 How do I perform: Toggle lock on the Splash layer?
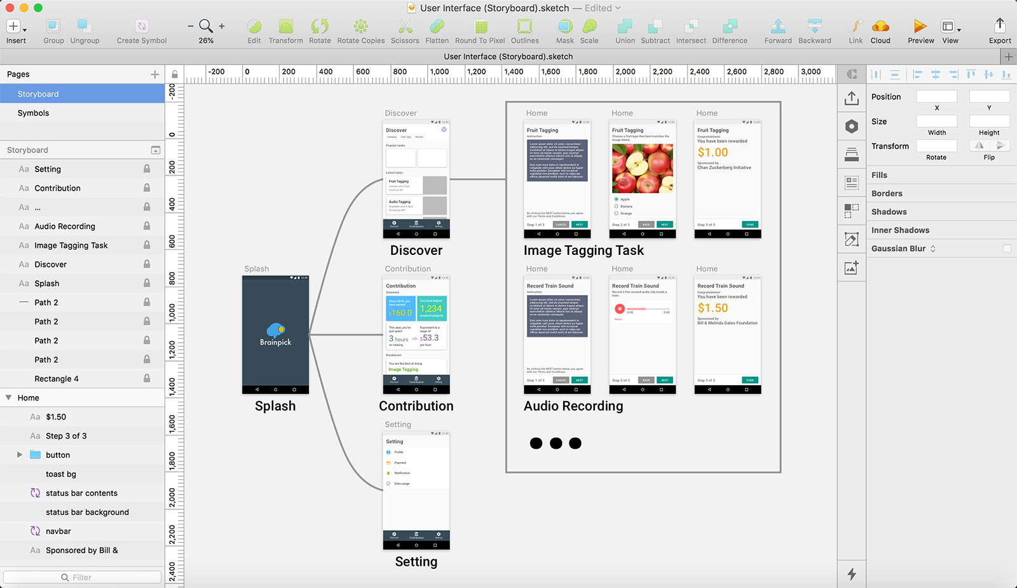point(147,283)
